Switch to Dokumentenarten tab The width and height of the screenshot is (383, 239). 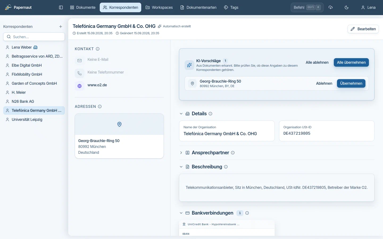(198, 7)
